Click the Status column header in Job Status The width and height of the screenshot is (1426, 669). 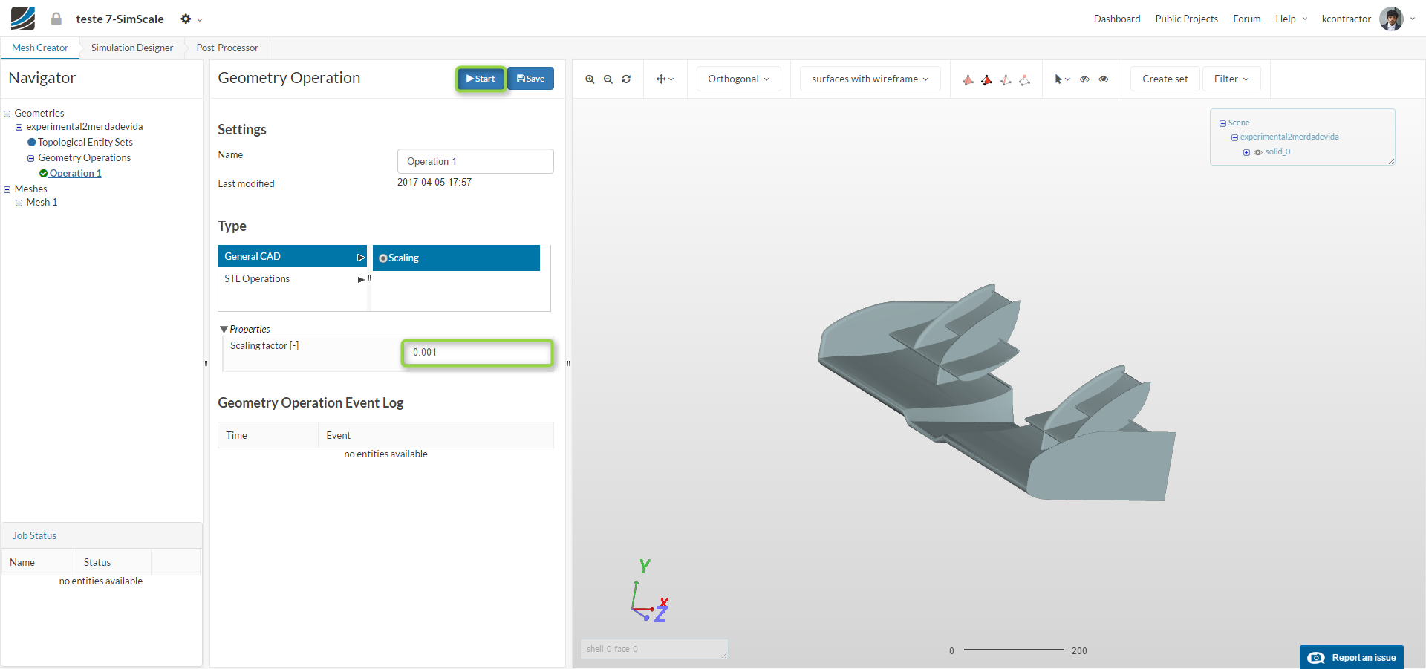(114, 562)
